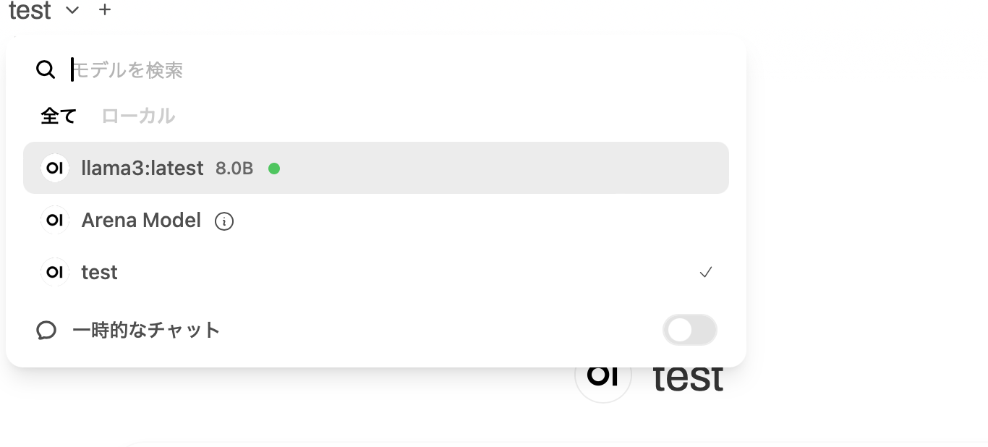Click the logo icon of the test model row
The height and width of the screenshot is (447, 988).
pyautogui.click(x=54, y=272)
